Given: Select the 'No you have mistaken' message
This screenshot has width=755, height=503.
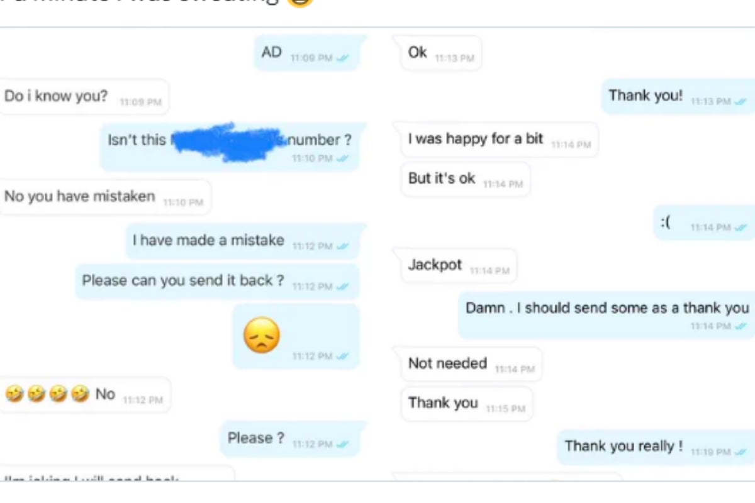Looking at the screenshot, I should 104,197.
